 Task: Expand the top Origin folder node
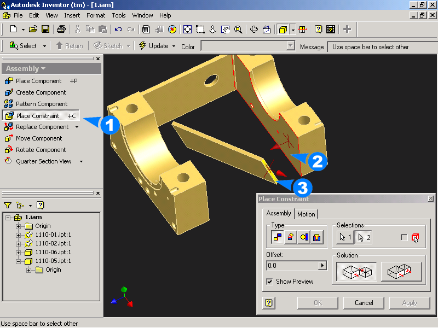(x=18, y=226)
